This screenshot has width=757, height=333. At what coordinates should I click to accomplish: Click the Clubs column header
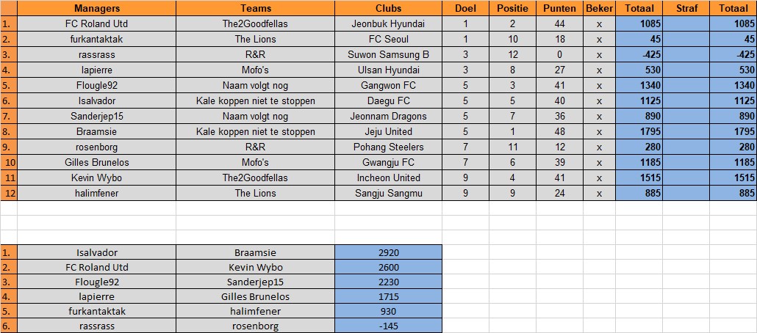(x=388, y=8)
